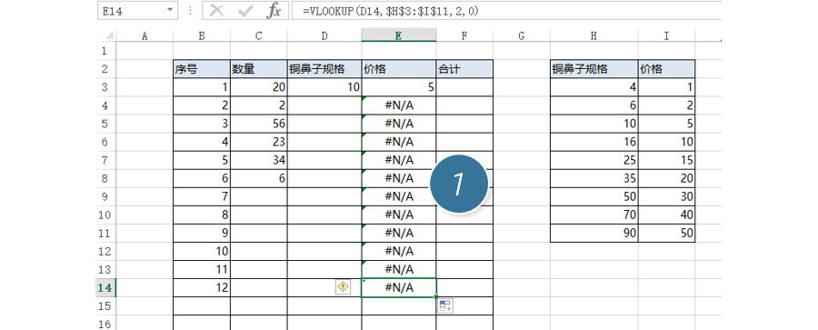Open the Auto Fill Options icon
The width and height of the screenshot is (818, 330).
point(446,306)
